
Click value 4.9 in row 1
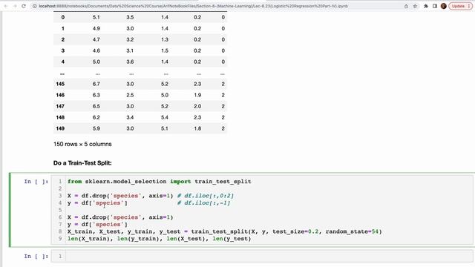(x=96, y=28)
